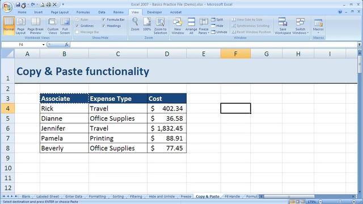
Task: Click the zoom level 175% button
Action: (x=312, y=202)
